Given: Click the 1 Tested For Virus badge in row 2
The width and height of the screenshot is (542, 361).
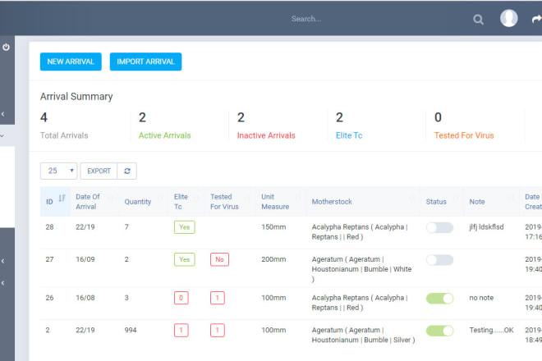Looking at the screenshot, I should pyautogui.click(x=218, y=331).
